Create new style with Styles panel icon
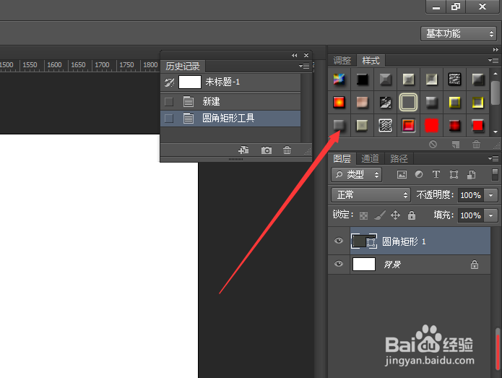 (x=455, y=145)
